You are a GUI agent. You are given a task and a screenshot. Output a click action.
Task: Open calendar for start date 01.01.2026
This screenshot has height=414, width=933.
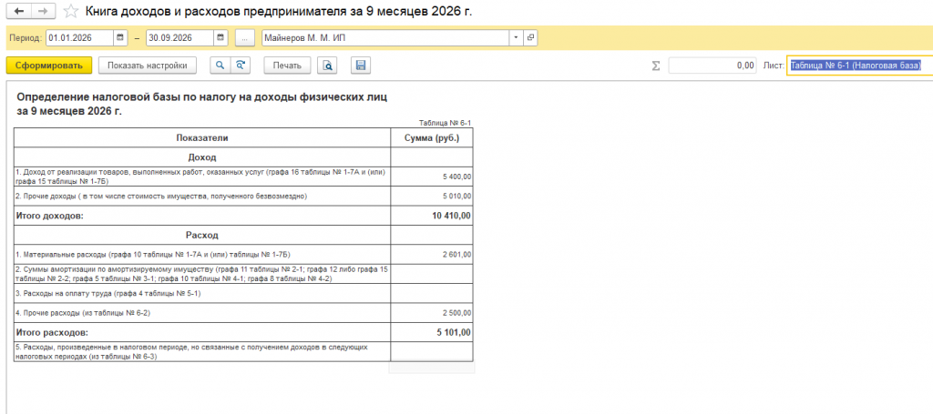[x=121, y=37]
